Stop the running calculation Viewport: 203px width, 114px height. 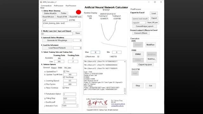coord(138,85)
